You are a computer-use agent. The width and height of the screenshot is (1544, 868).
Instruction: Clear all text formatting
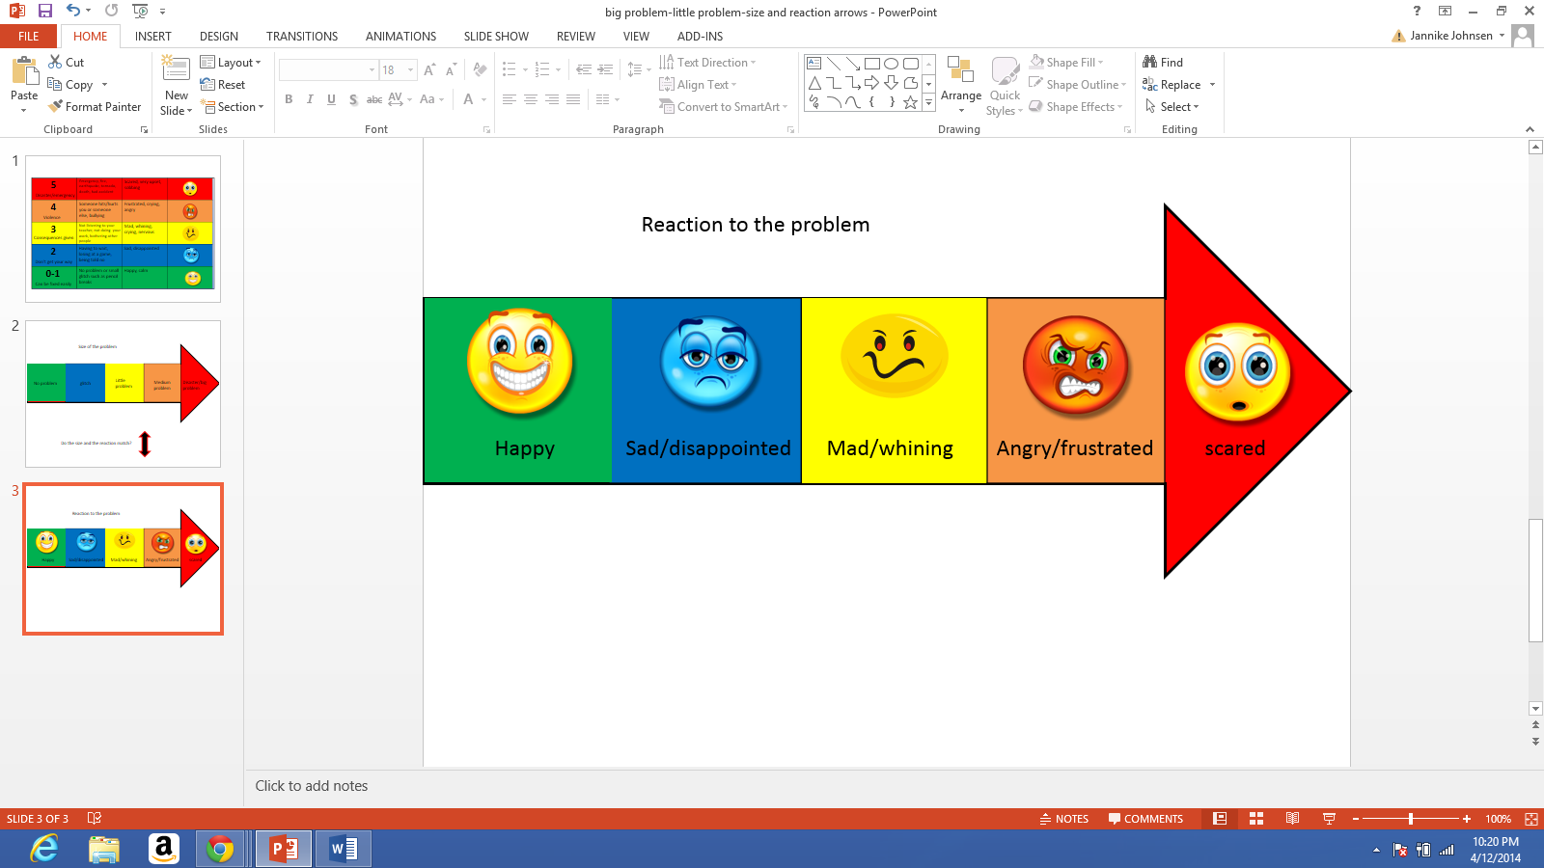(x=480, y=70)
